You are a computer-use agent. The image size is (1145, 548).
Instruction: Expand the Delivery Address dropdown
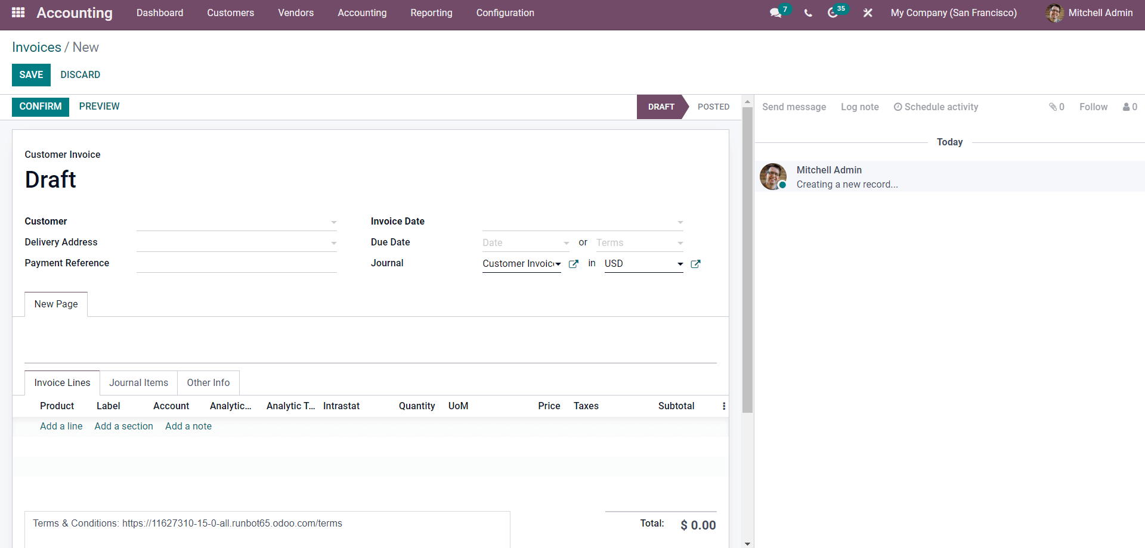(x=237, y=242)
